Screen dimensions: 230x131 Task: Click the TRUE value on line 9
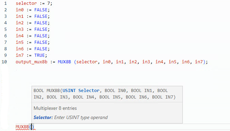coord(39,55)
